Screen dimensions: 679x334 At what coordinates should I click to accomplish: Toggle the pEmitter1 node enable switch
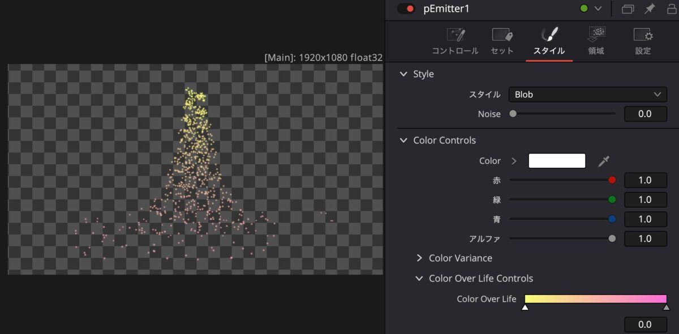pyautogui.click(x=406, y=8)
